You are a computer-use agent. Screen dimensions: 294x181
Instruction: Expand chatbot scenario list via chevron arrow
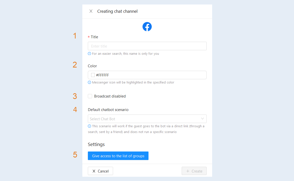pos(202,119)
